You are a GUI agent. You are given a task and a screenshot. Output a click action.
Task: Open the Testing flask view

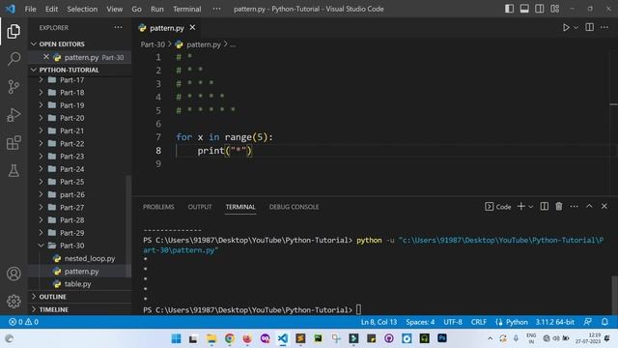14,171
